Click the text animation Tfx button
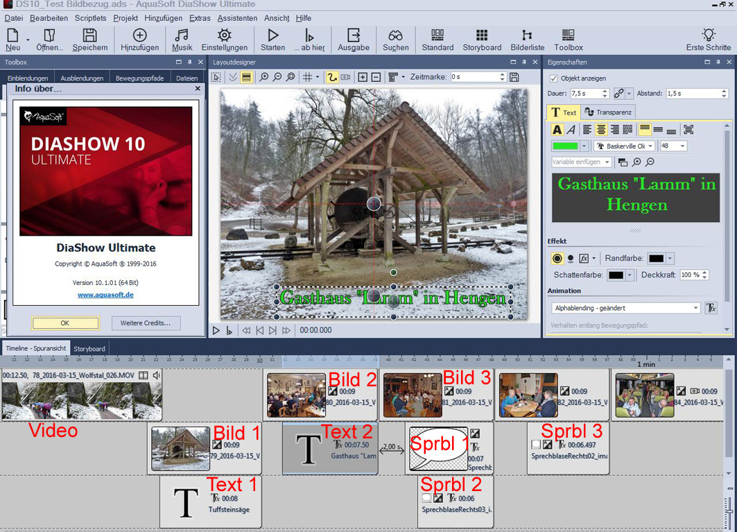The width and height of the screenshot is (737, 532). 711,308
